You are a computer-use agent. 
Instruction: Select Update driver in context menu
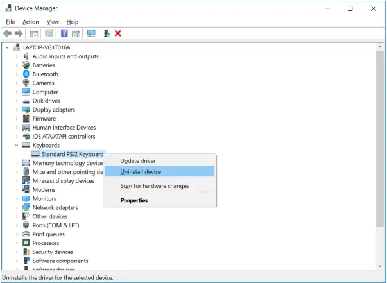point(138,160)
